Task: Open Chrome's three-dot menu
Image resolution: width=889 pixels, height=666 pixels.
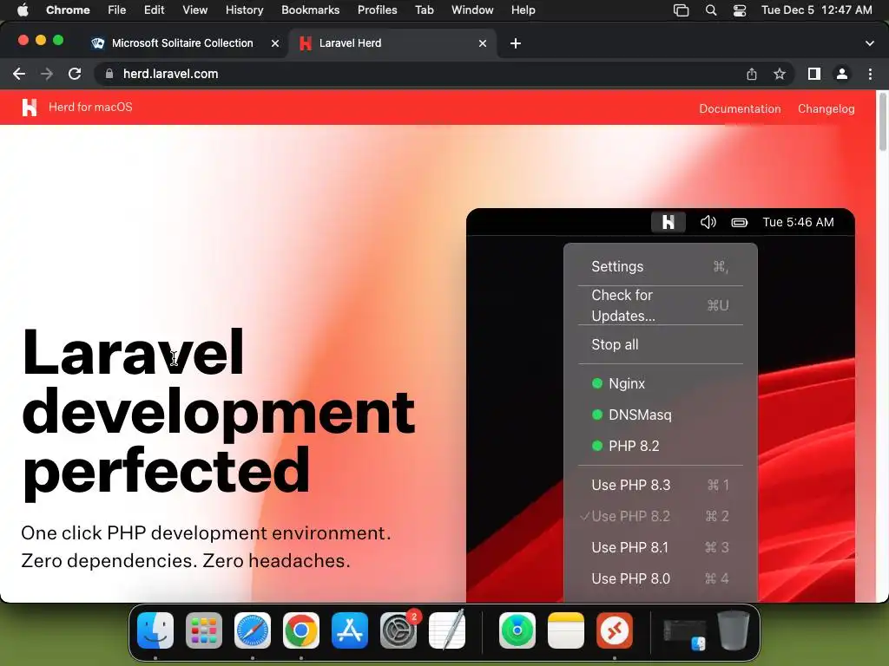Action: coord(870,74)
